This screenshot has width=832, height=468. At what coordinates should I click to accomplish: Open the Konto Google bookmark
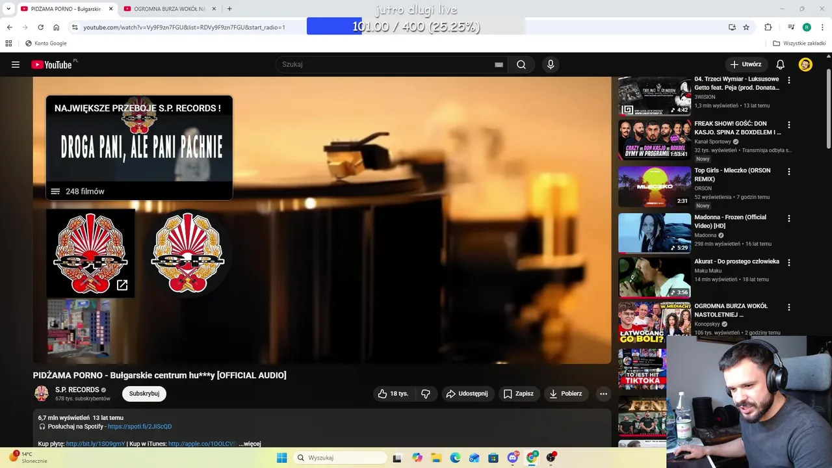pyautogui.click(x=45, y=44)
